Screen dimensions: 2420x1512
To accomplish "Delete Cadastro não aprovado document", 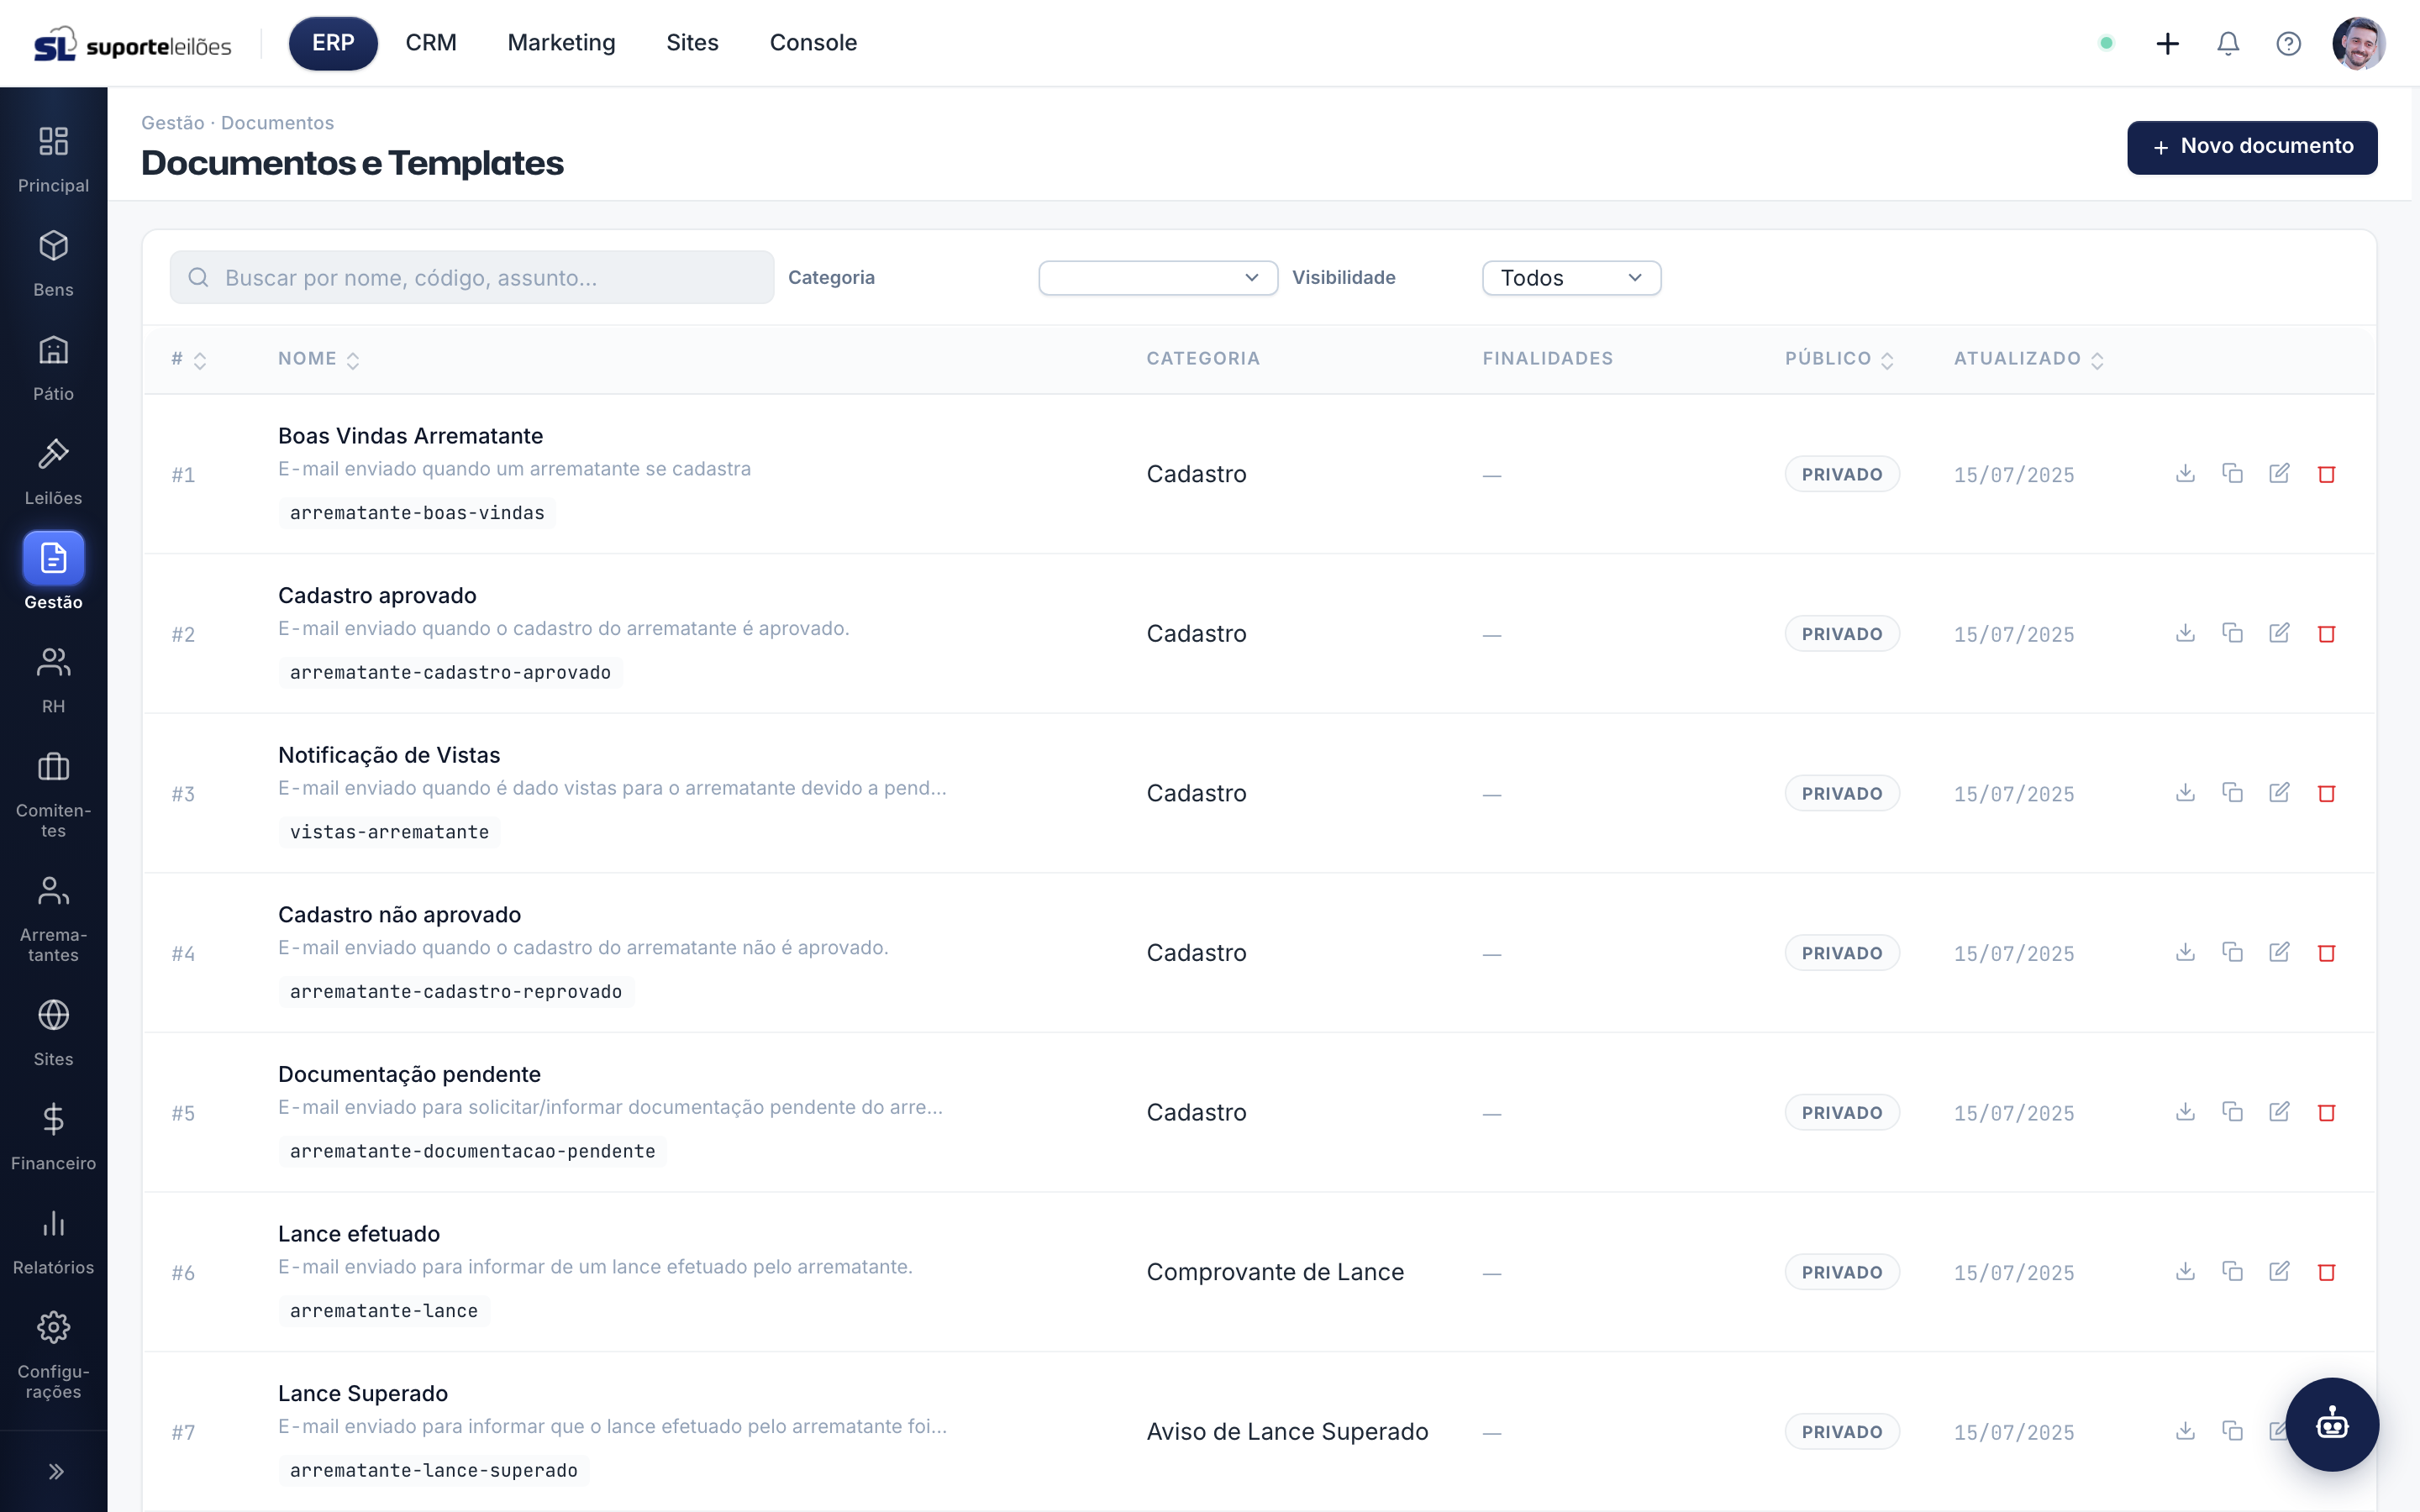I will click(x=2326, y=952).
